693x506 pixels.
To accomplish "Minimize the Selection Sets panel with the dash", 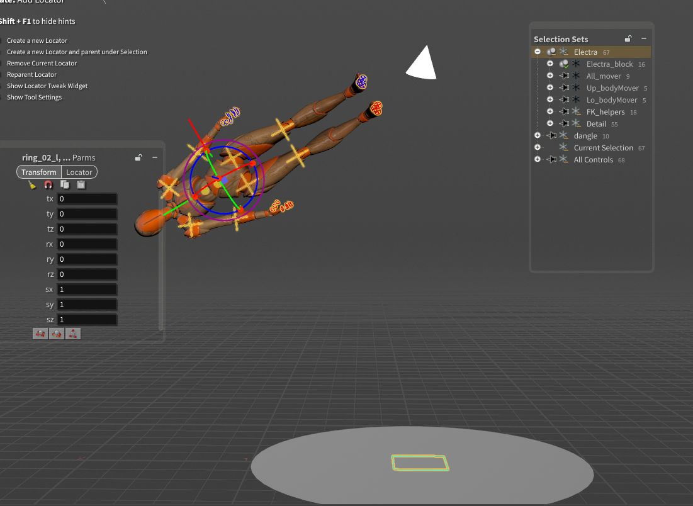I will click(x=644, y=39).
